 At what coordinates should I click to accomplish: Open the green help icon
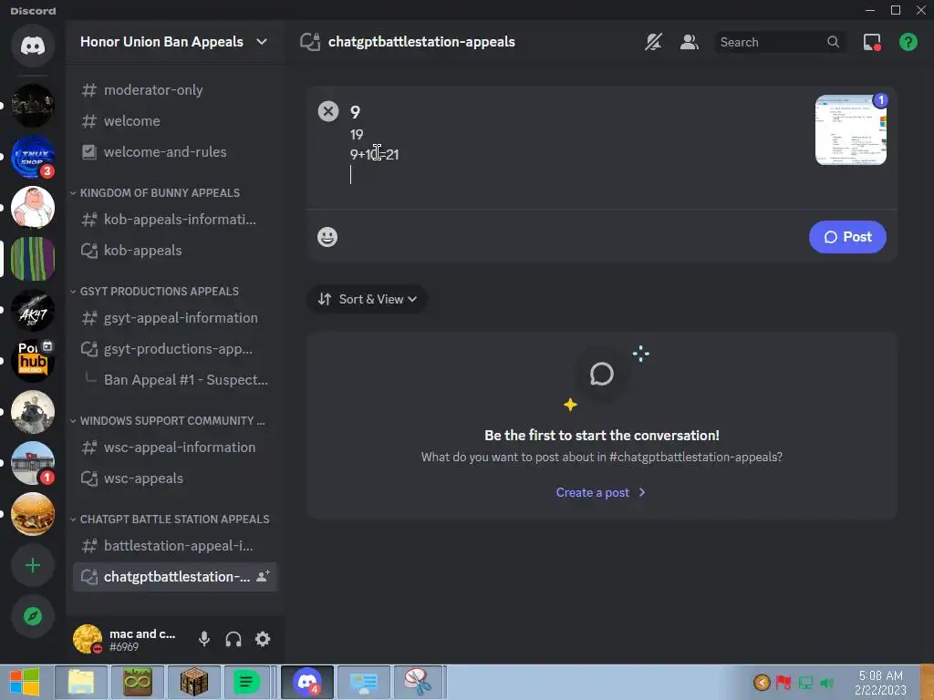point(908,42)
